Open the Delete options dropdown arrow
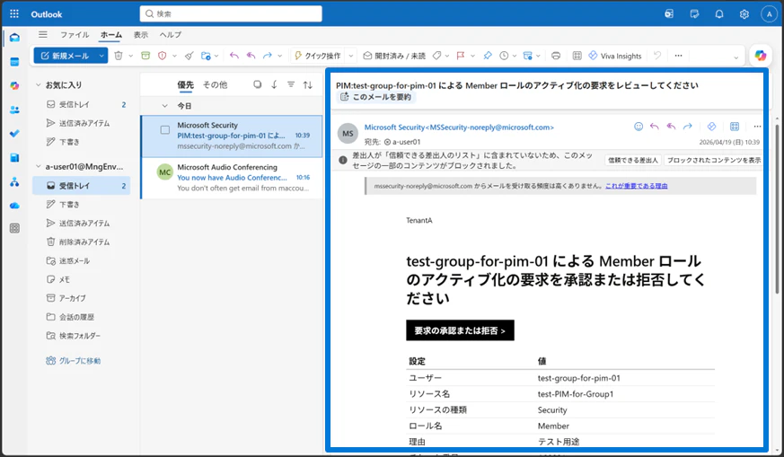This screenshot has height=457, width=784. [x=131, y=56]
